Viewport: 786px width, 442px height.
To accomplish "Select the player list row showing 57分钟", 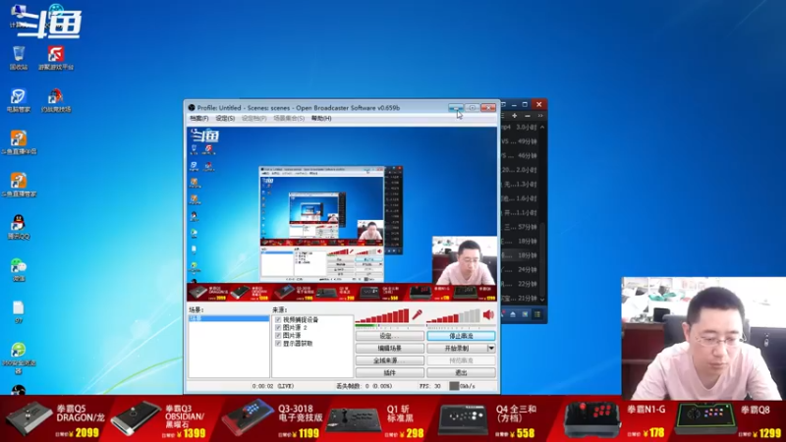I will click(520, 227).
